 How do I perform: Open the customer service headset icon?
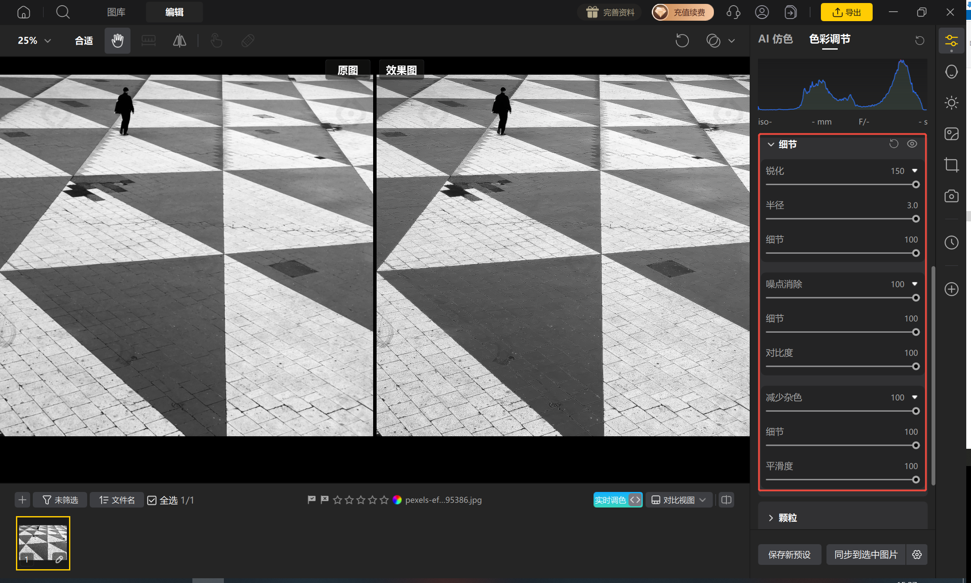733,12
